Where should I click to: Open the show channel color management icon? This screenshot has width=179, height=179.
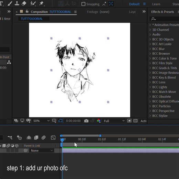click(99, 121)
